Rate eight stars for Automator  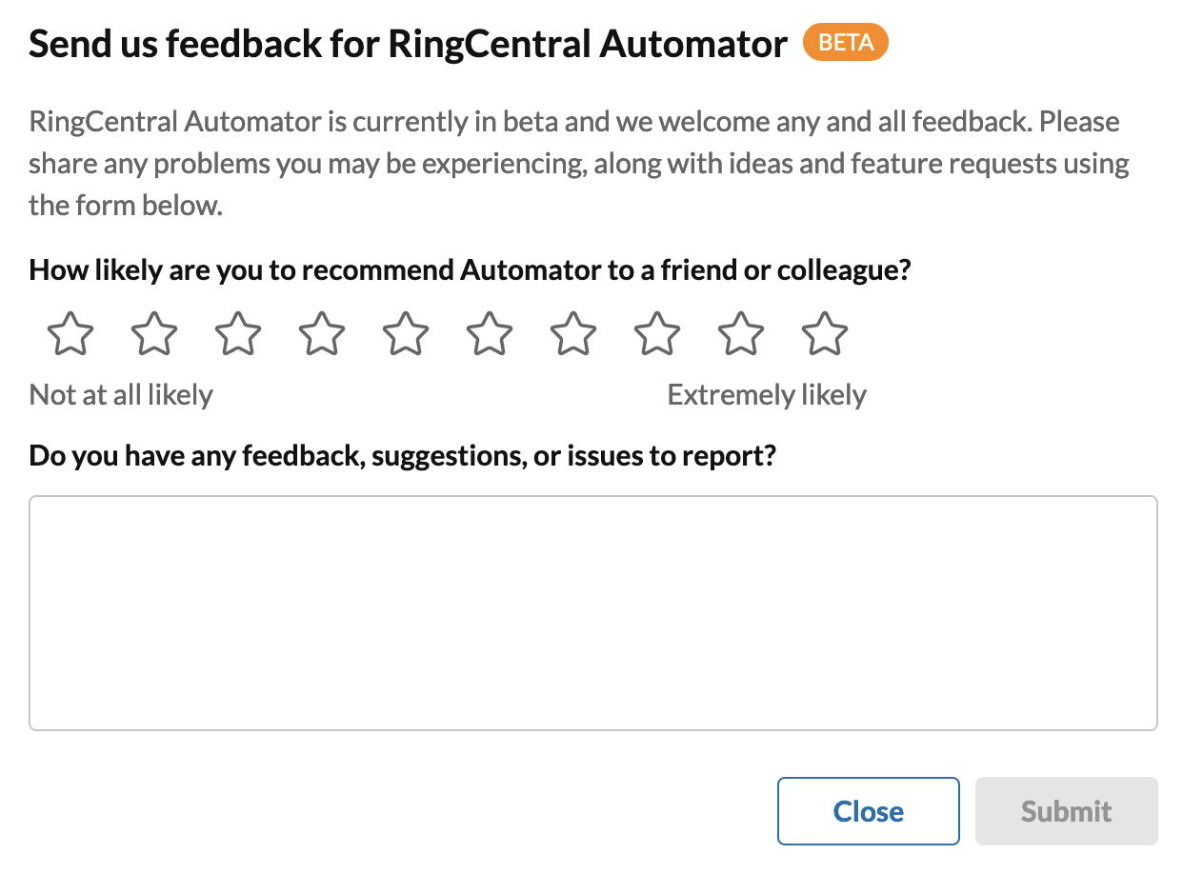pyautogui.click(x=657, y=334)
